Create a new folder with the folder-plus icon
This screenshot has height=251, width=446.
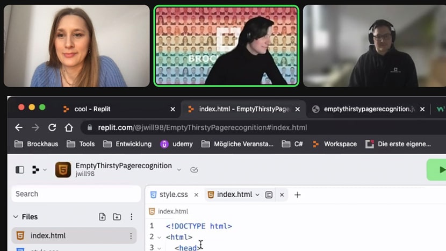pos(117,217)
